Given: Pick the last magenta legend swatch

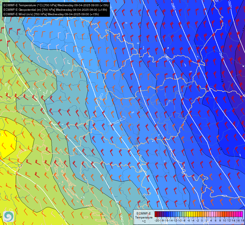Looking at the screenshot, I should 241,214.
